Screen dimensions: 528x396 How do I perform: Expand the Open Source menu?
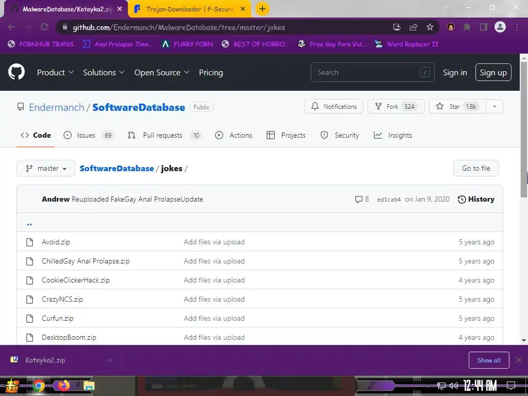pos(161,72)
